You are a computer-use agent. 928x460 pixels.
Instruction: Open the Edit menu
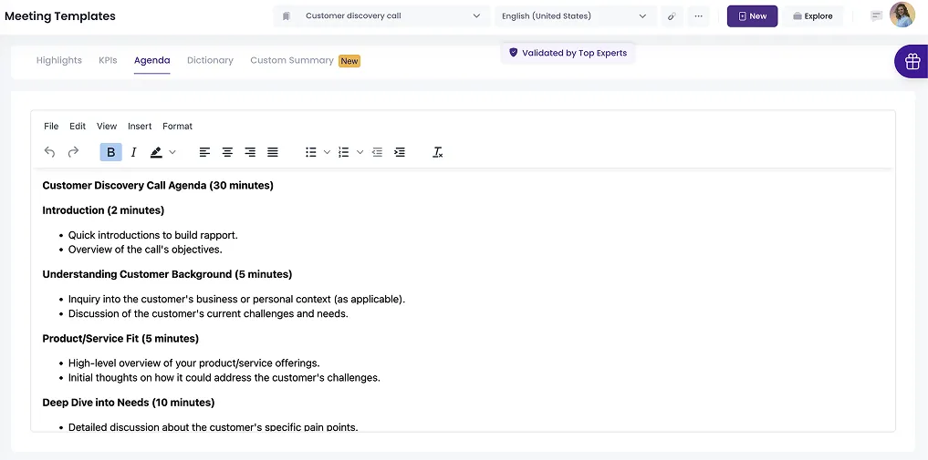click(78, 127)
